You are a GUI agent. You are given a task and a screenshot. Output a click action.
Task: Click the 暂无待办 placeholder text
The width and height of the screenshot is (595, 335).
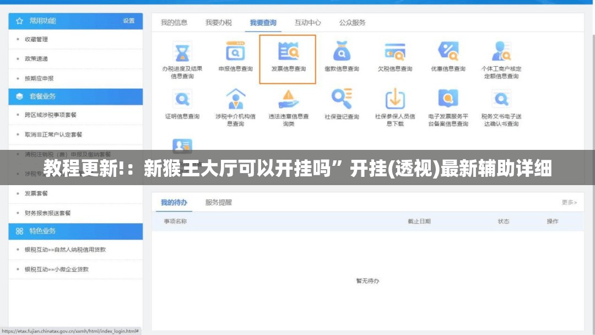[x=367, y=281]
